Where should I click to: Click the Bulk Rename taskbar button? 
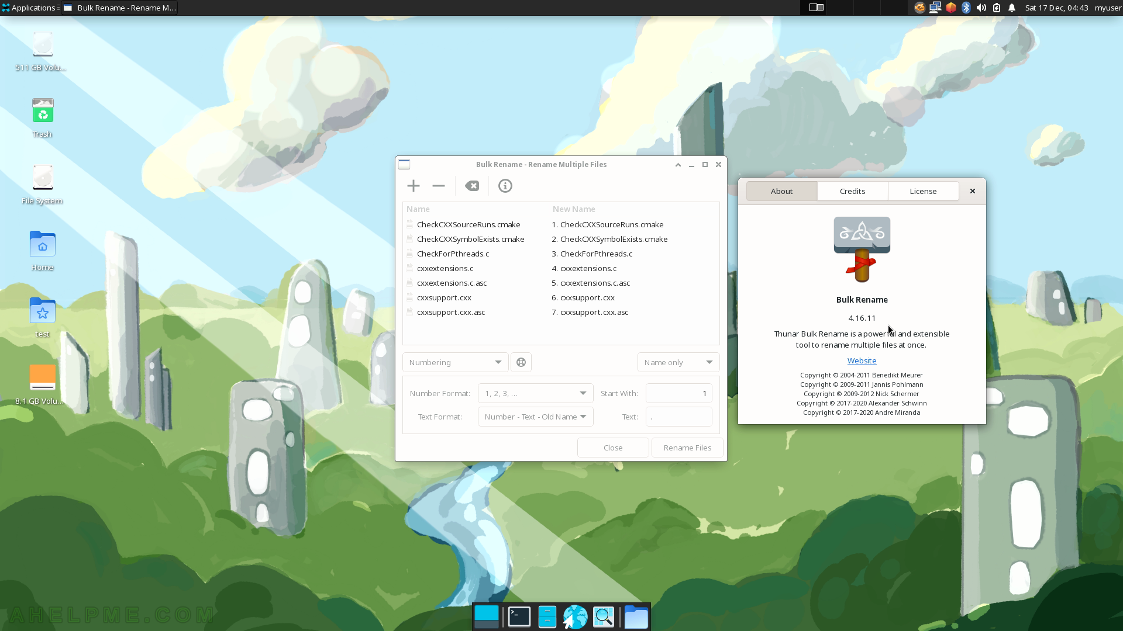pos(119,8)
